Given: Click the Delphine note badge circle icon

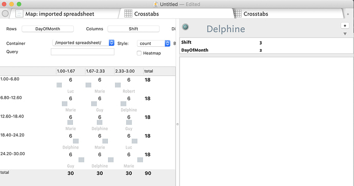Looking at the screenshot, I should coord(185,27).
